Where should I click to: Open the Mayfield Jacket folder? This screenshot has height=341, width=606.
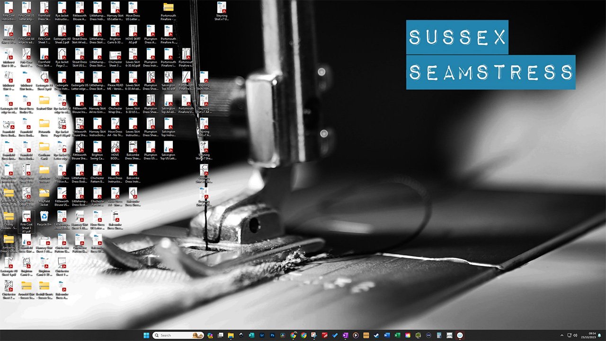click(x=44, y=198)
